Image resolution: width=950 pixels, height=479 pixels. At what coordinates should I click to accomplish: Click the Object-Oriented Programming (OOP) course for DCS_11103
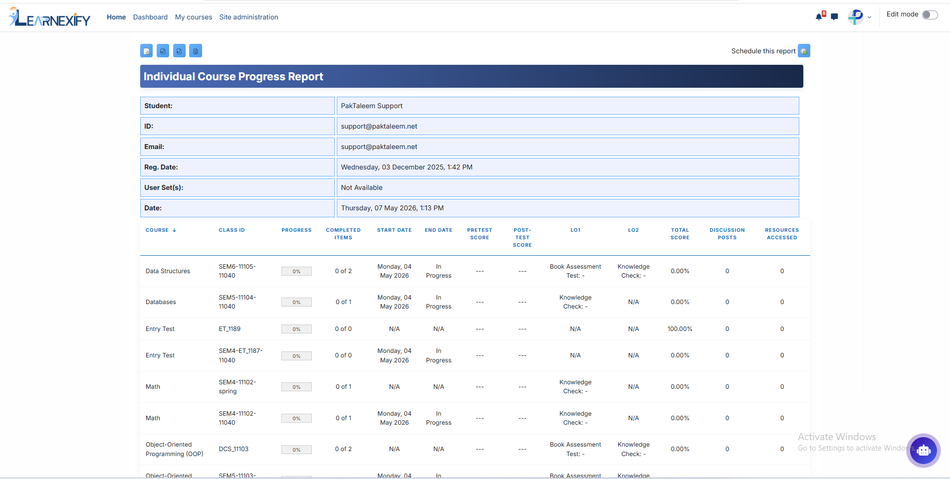[x=175, y=449]
